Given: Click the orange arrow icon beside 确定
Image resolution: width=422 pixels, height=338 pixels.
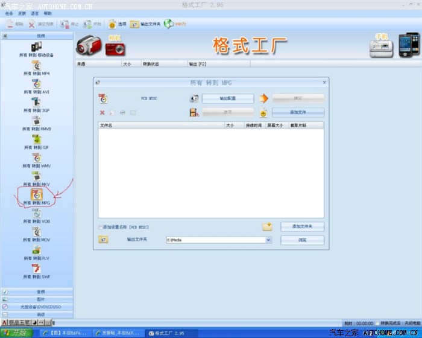Looking at the screenshot, I should click(x=264, y=98).
